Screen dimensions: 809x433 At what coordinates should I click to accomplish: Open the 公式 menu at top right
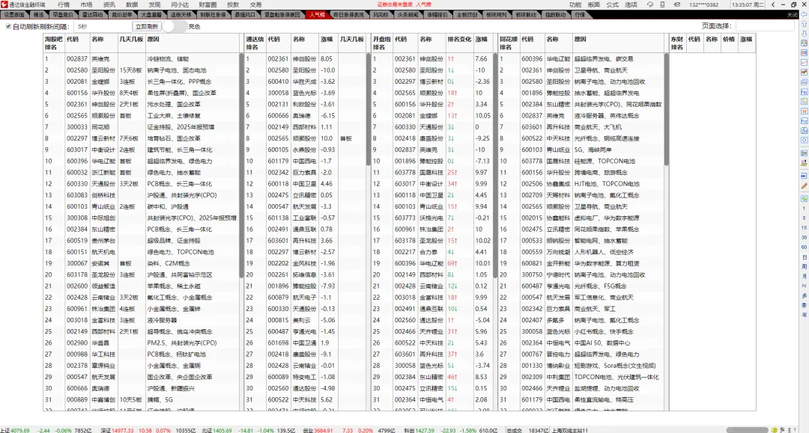tap(613, 4)
